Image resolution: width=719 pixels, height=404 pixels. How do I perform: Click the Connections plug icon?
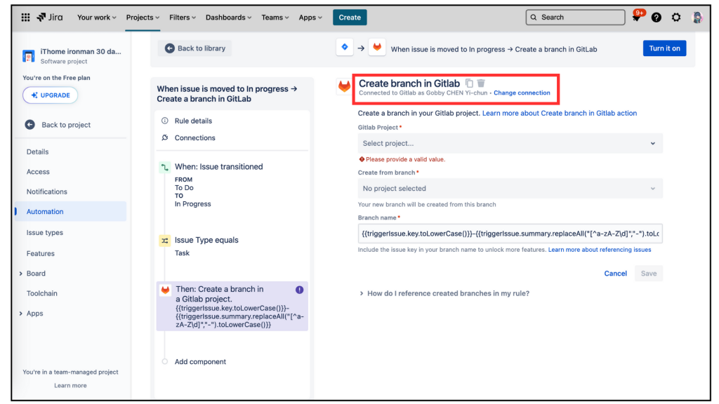pyautogui.click(x=164, y=137)
